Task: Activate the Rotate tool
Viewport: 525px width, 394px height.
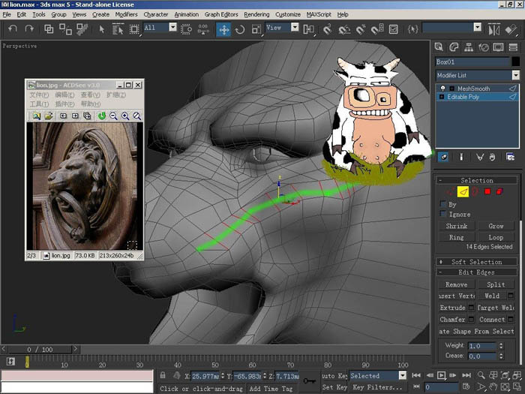Action: 240,29
